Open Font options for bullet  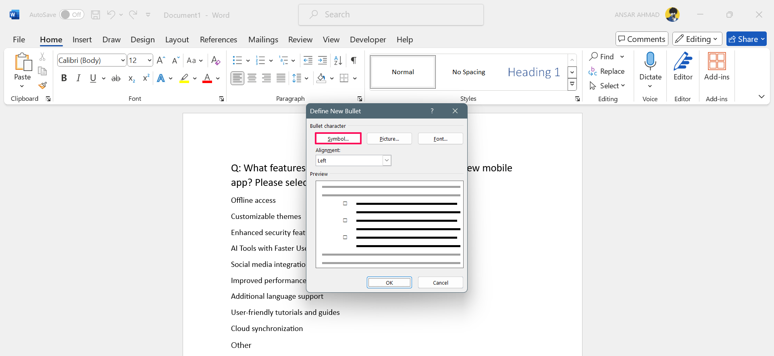pyautogui.click(x=440, y=138)
